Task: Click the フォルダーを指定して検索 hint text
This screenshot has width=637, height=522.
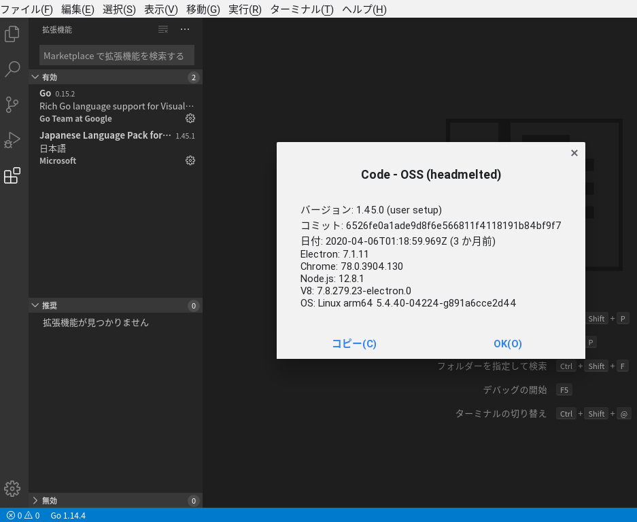Action: (492, 366)
